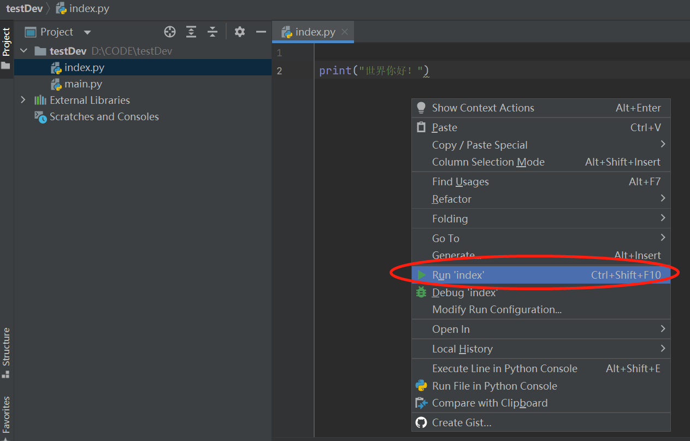Select main.py in the project tree
The width and height of the screenshot is (690, 441).
[83, 84]
